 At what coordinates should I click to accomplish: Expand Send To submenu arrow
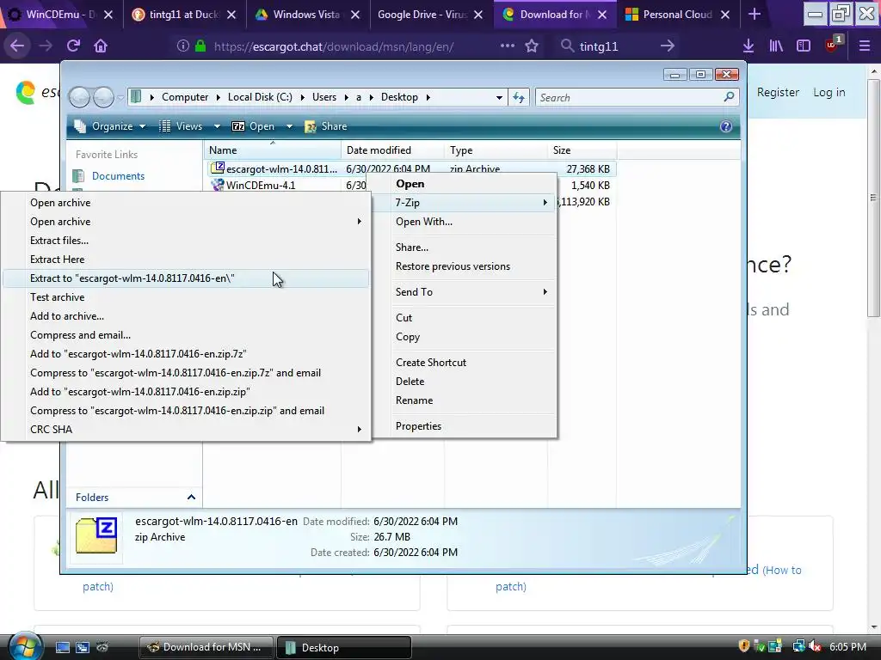click(545, 292)
